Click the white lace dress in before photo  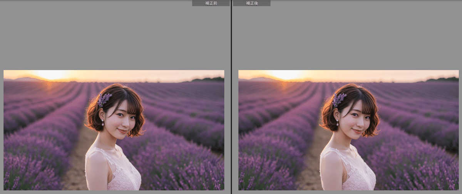(x=119, y=173)
